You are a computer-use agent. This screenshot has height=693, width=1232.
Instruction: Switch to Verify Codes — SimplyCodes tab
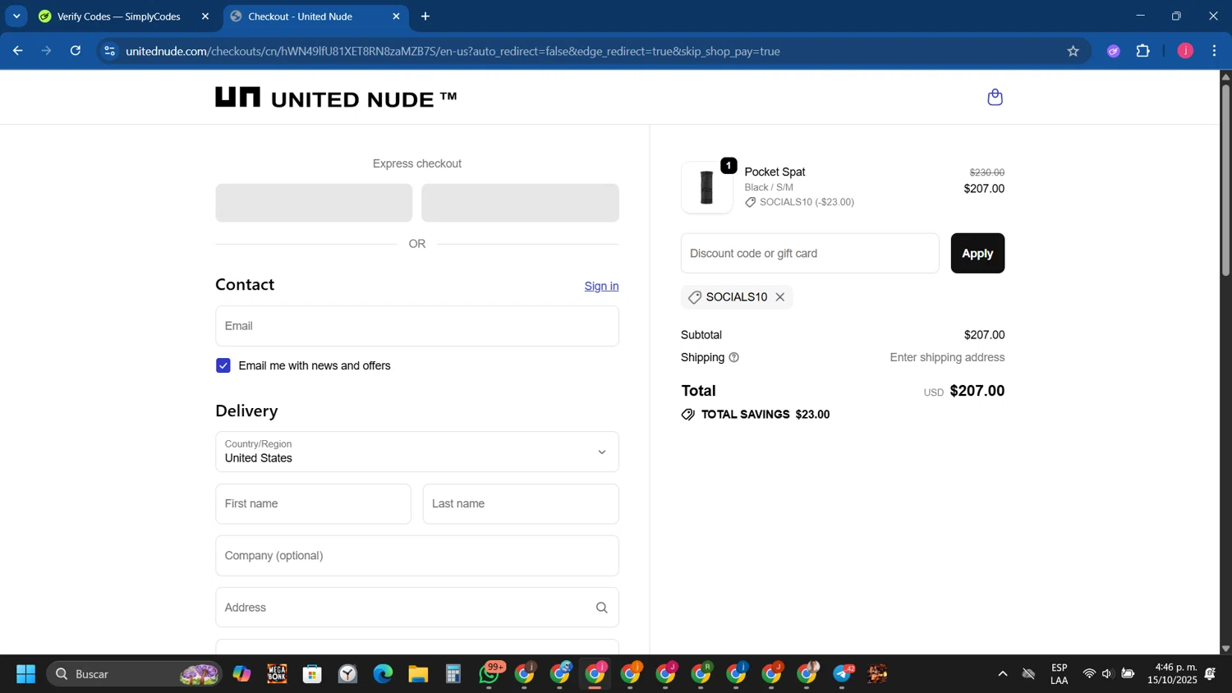click(118, 16)
